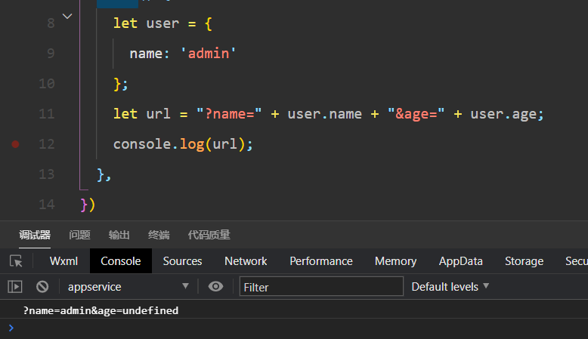Switch to the Storage tab
The height and width of the screenshot is (339, 588).
point(524,261)
